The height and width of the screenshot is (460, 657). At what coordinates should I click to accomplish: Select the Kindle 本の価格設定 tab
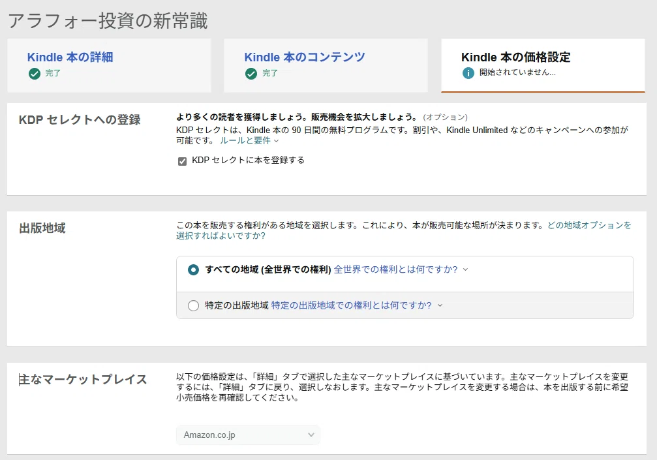pos(543,65)
